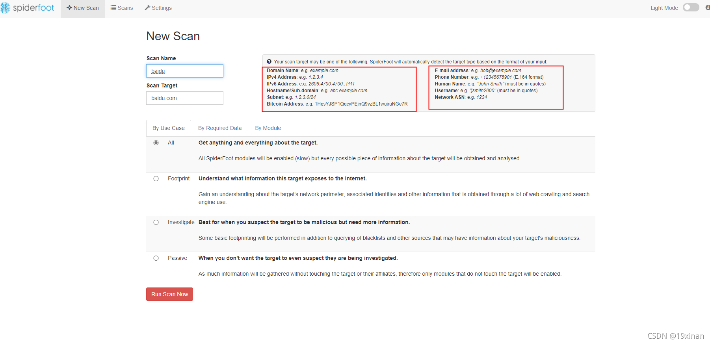Click 'Your scan target may be one of' sentence
Image resolution: width=710 pixels, height=343 pixels.
click(411, 62)
